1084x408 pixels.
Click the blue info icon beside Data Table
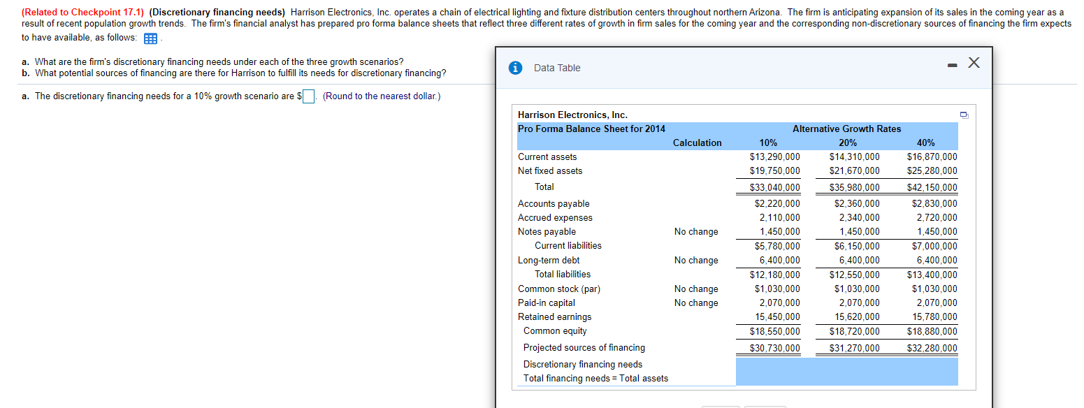tap(516, 68)
